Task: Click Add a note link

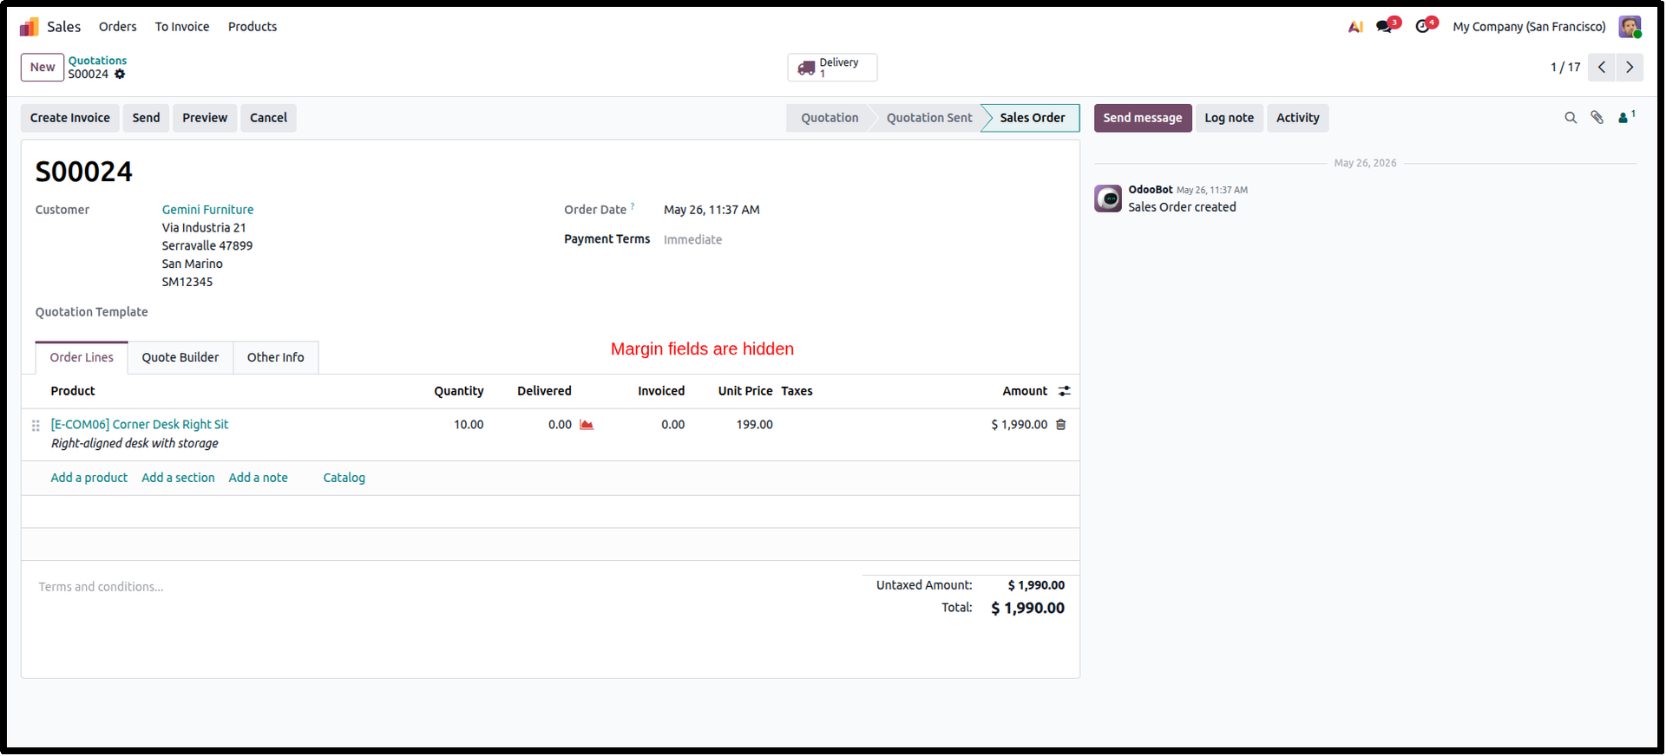Action: (258, 479)
